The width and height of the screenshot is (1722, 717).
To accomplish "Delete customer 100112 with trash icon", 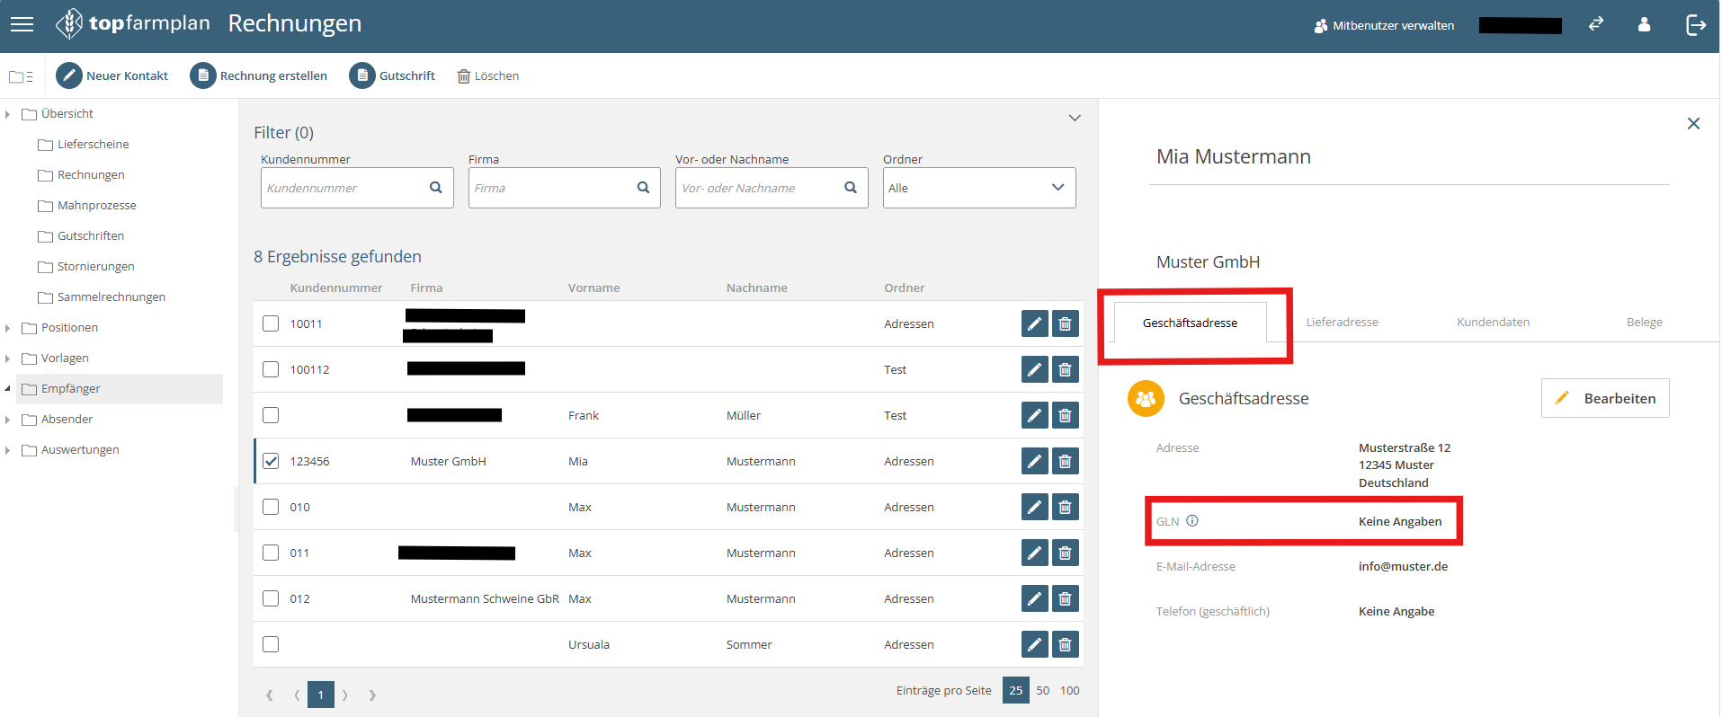I will coord(1066,369).
